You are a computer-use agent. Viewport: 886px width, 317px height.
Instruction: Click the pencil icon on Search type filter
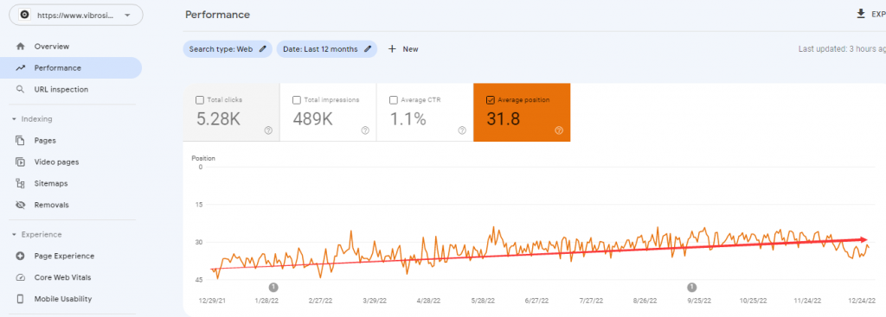point(262,49)
